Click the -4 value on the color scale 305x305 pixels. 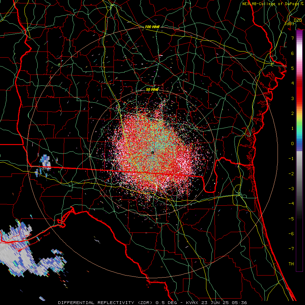click(x=291, y=204)
